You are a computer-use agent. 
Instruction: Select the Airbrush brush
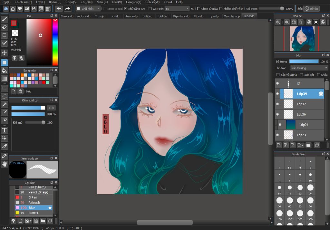(x=34, y=202)
